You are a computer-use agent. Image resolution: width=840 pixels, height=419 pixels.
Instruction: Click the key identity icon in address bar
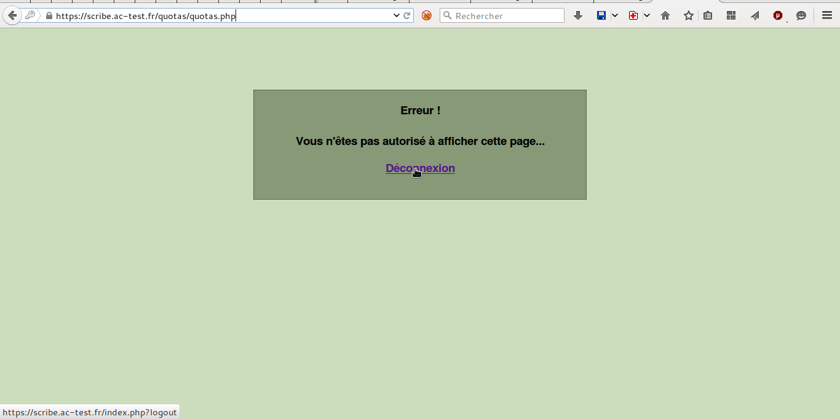pyautogui.click(x=30, y=15)
